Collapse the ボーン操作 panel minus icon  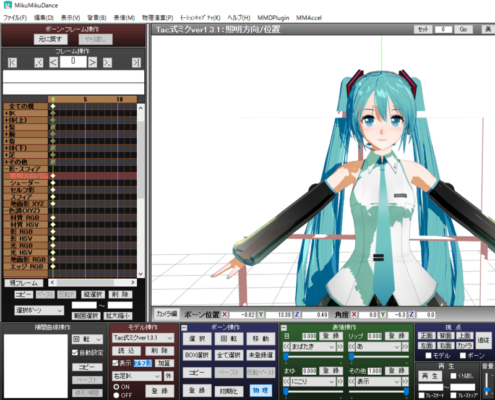click(x=184, y=328)
